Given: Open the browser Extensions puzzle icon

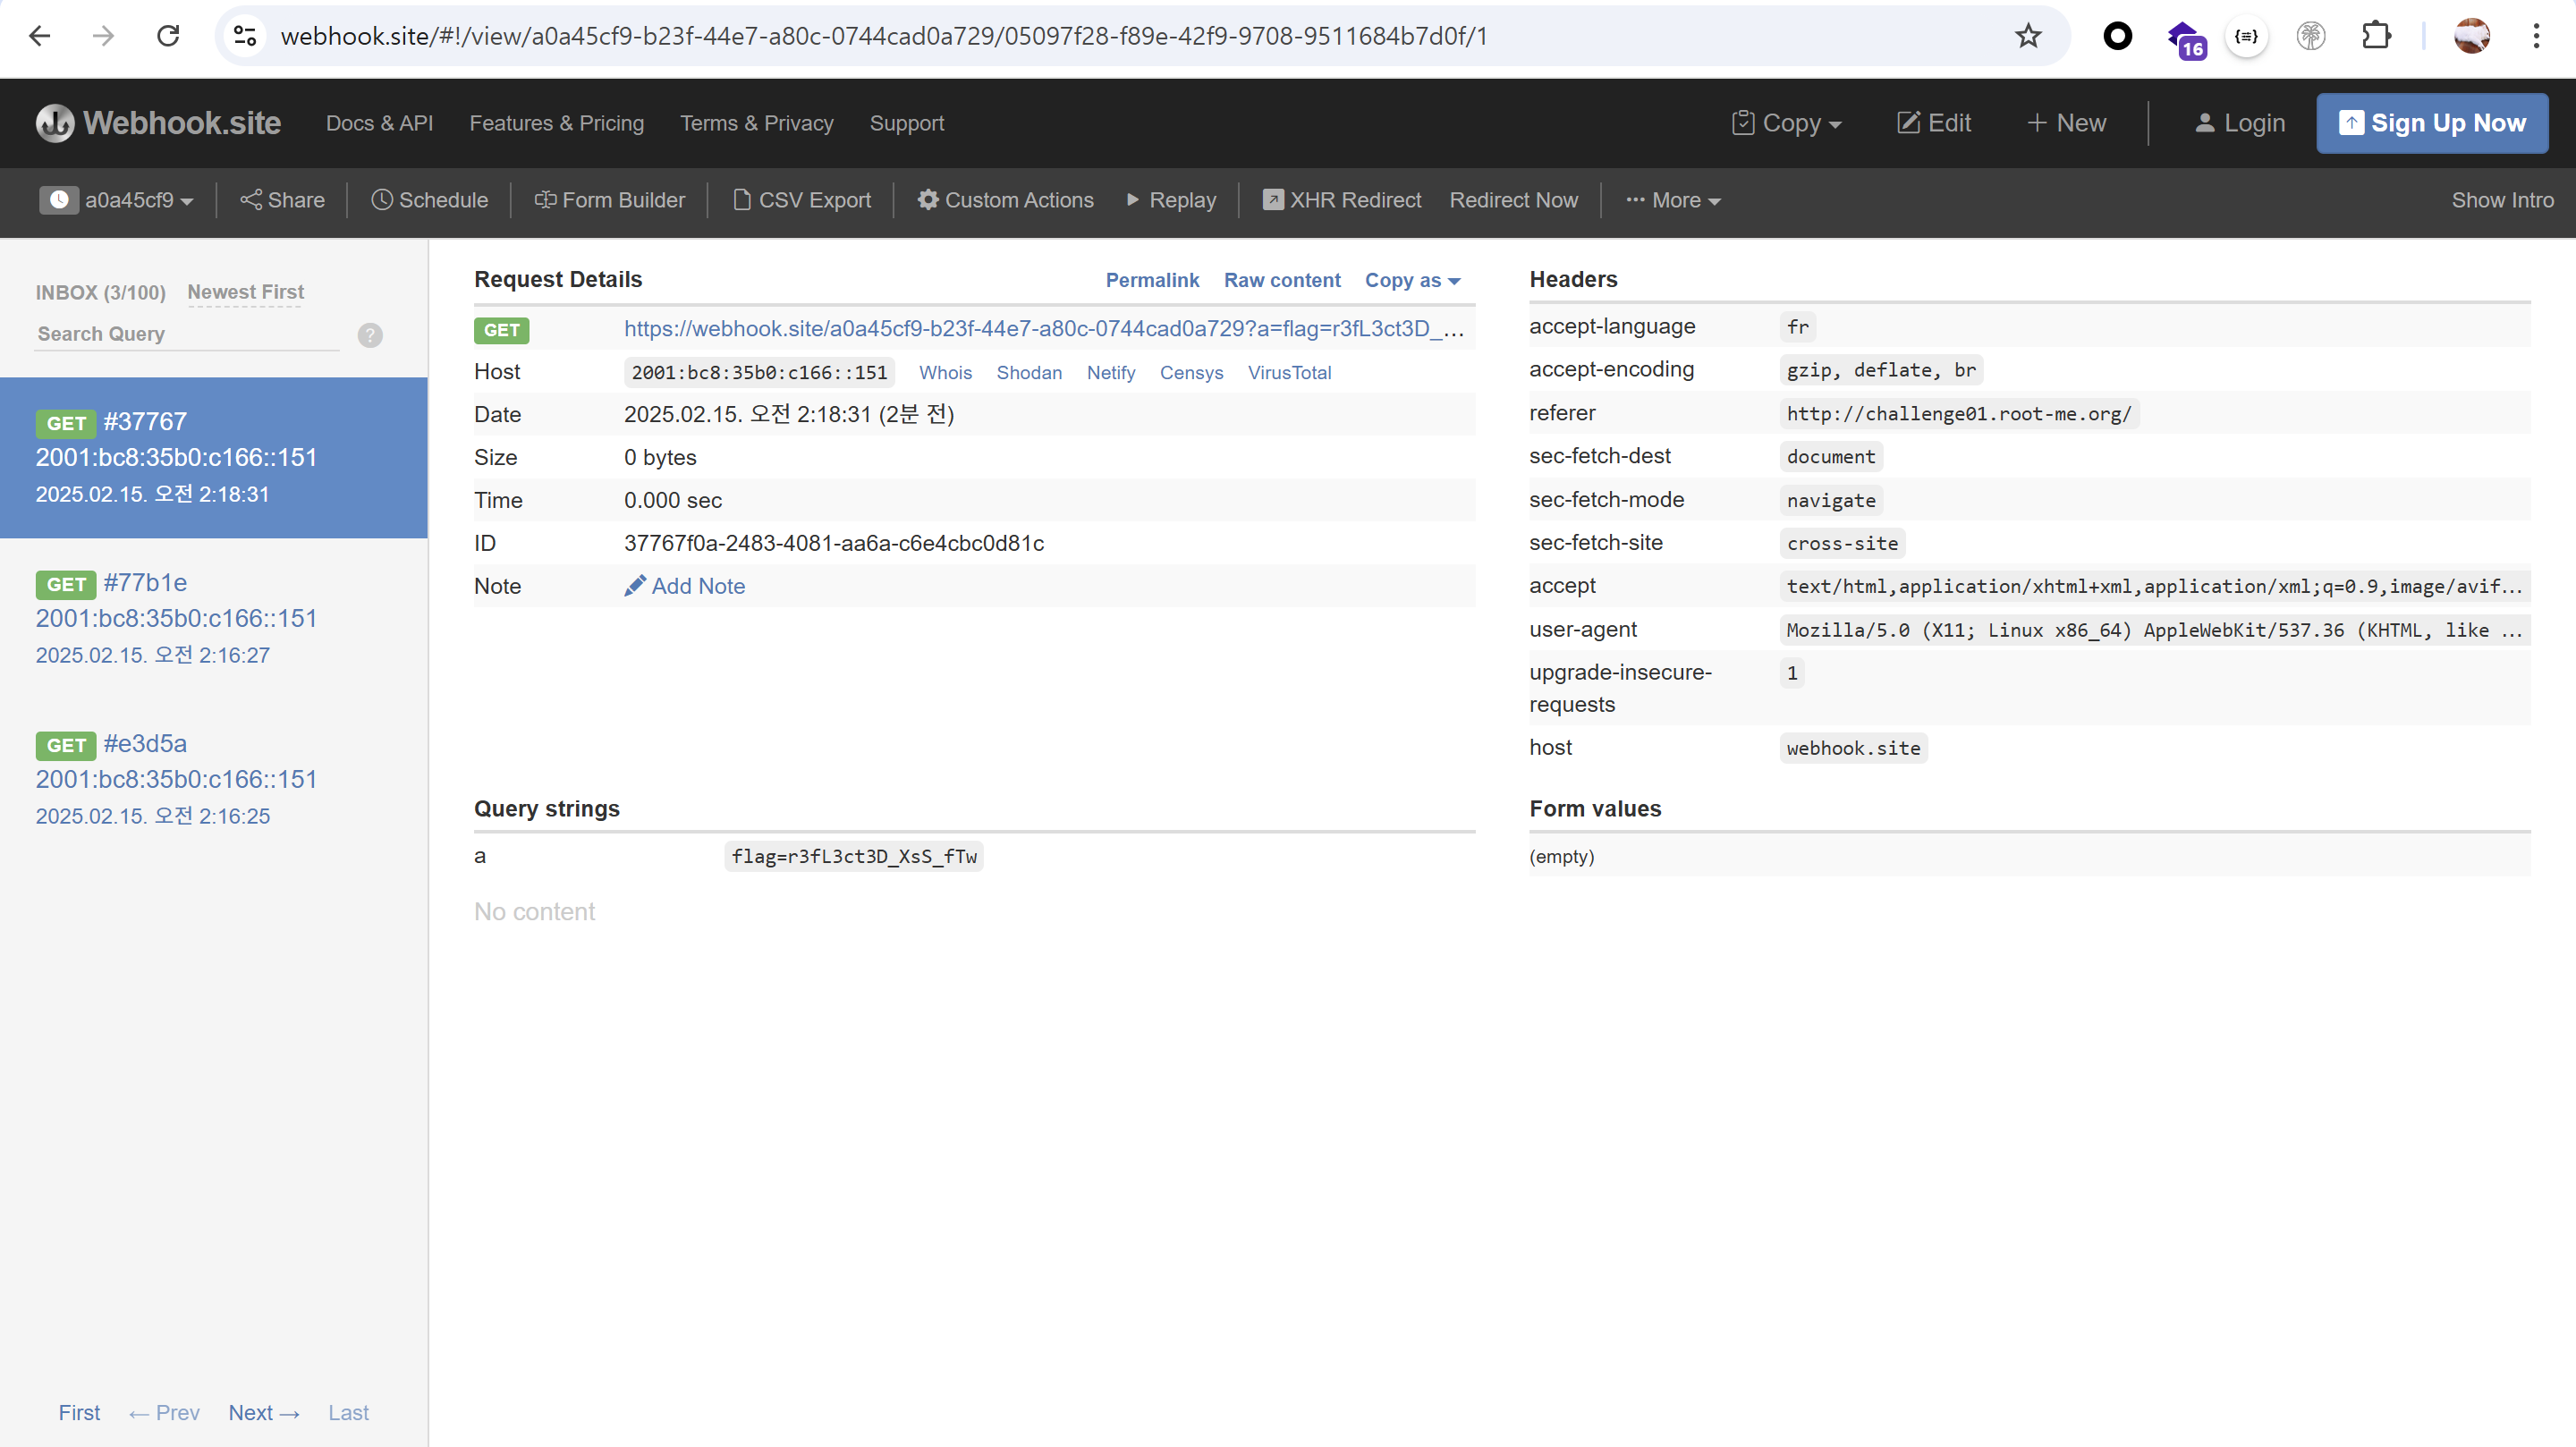Looking at the screenshot, I should pyautogui.click(x=2376, y=36).
